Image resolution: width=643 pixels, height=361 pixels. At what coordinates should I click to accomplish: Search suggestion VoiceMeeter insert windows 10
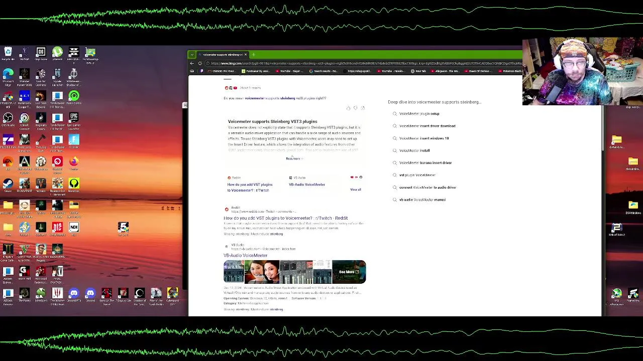point(424,138)
